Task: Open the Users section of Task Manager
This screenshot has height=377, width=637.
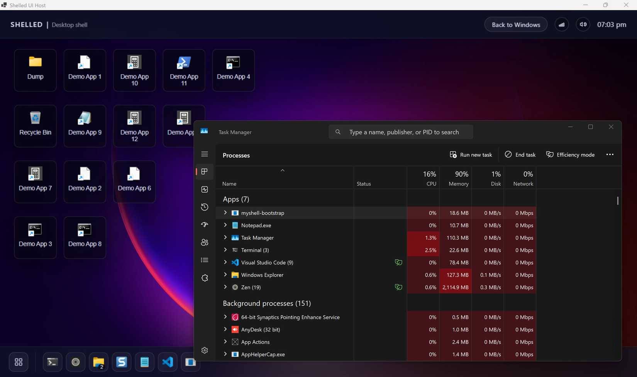Action: [x=204, y=242]
